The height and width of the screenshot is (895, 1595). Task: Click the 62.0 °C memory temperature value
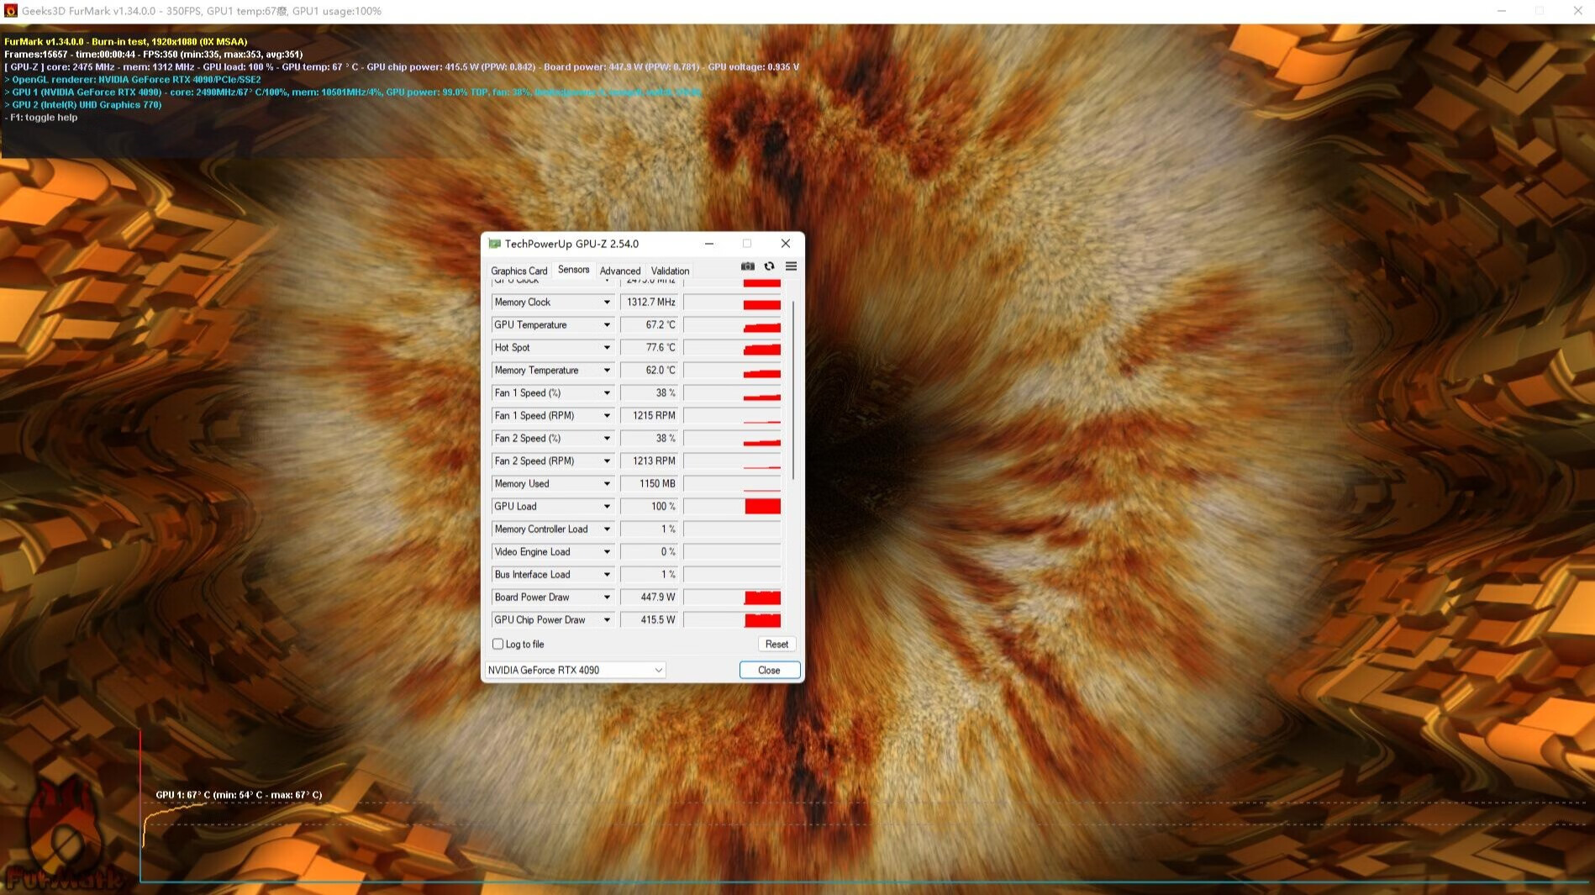(x=649, y=371)
